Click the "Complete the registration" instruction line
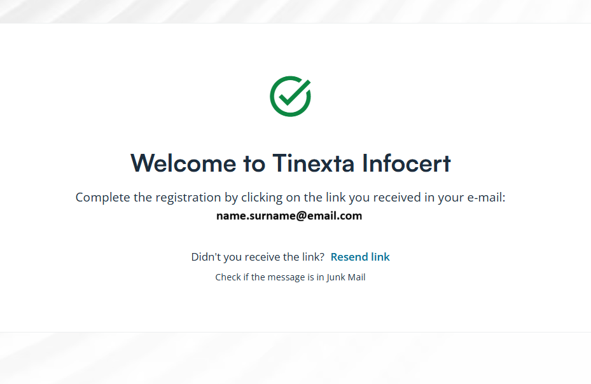Image resolution: width=591 pixels, height=384 pixels. point(290,197)
